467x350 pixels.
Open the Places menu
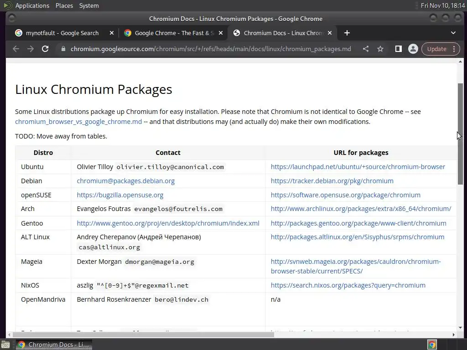(x=64, y=5)
